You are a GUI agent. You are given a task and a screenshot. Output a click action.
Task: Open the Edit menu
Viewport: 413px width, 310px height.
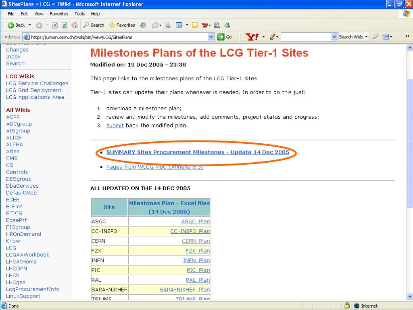tap(24, 14)
